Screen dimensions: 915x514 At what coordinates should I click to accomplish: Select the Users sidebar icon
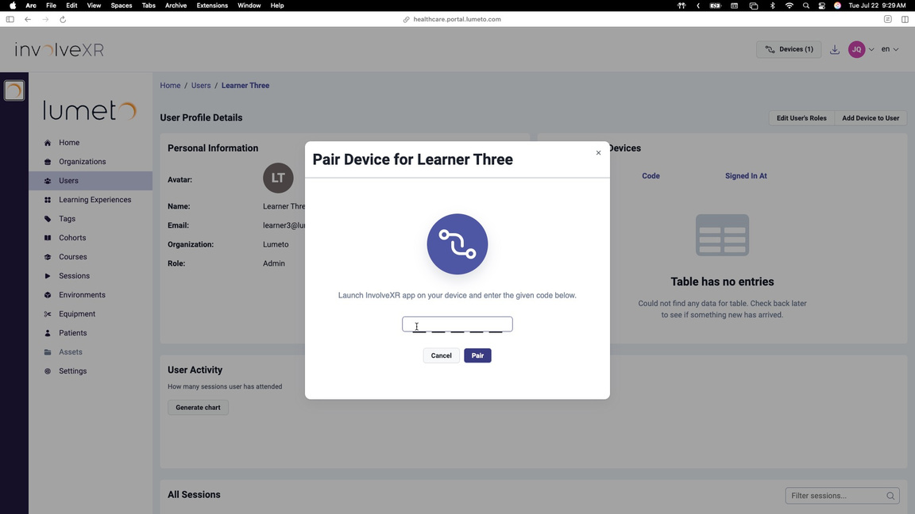click(x=48, y=181)
